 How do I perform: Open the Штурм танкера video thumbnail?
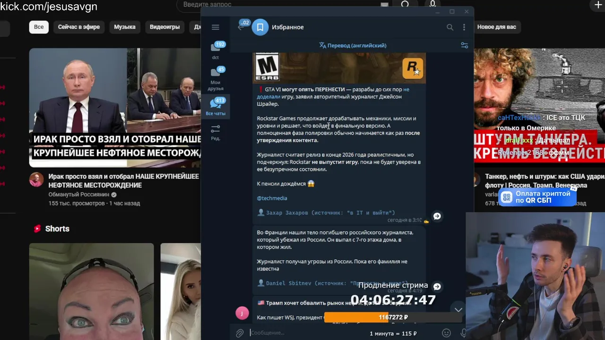point(539,105)
